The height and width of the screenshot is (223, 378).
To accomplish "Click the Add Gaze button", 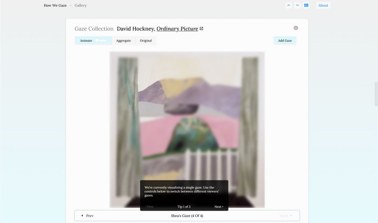I will pyautogui.click(x=285, y=40).
